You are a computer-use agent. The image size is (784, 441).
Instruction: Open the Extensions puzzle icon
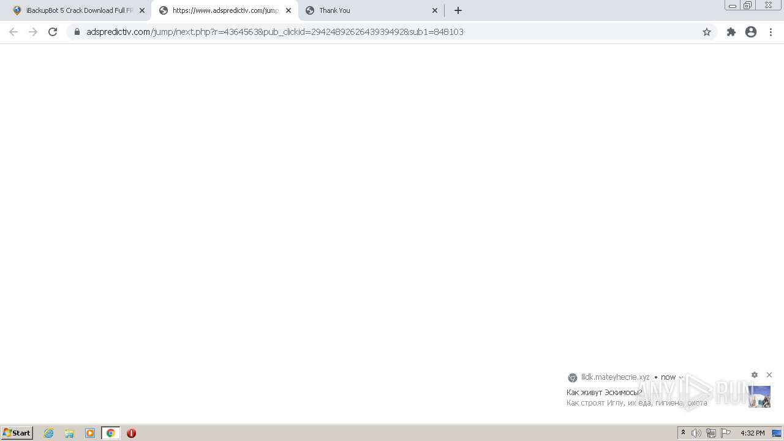pos(731,32)
